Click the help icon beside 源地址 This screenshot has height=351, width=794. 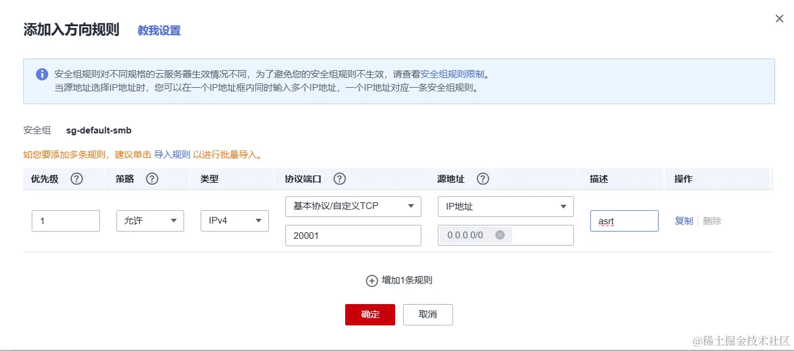point(483,179)
